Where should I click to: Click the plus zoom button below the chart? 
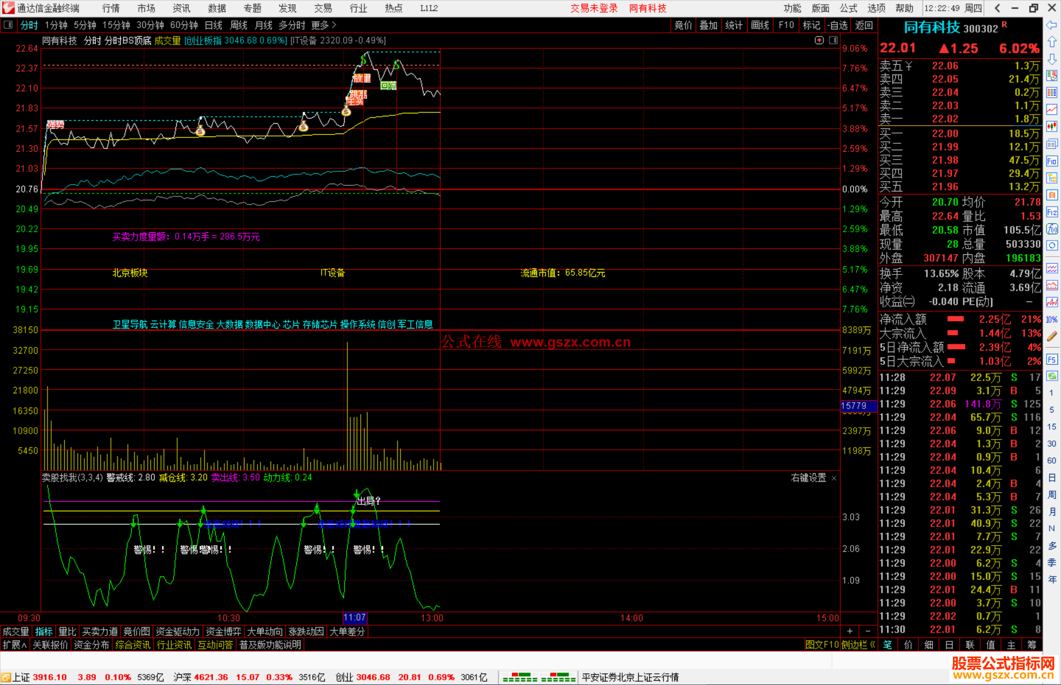(x=850, y=631)
